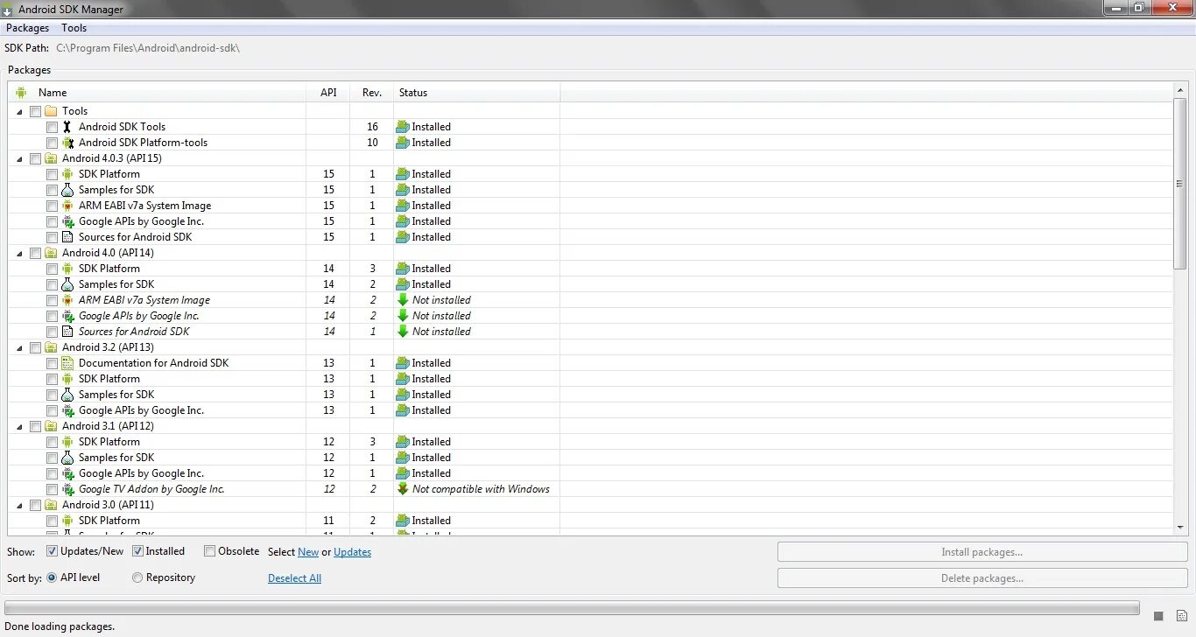Click the Android 3.0 (API 11) folder icon

[x=51, y=505]
